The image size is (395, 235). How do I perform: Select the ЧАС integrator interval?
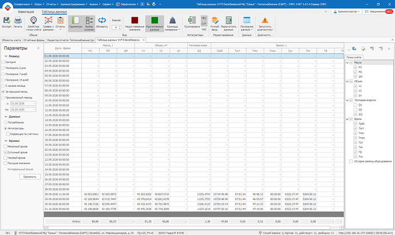pos(204,29)
